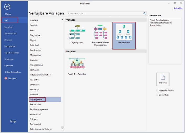Select the Landkarte category
Image resolution: width=185 pixels, height=133 pixels.
tap(34, 85)
